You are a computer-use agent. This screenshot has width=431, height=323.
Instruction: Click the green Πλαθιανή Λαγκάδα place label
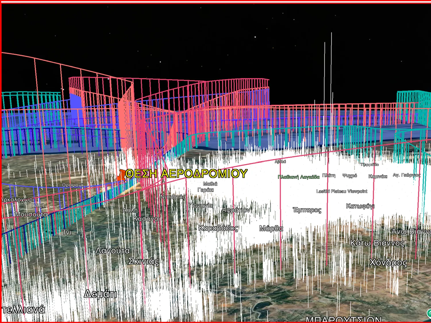point(298,177)
